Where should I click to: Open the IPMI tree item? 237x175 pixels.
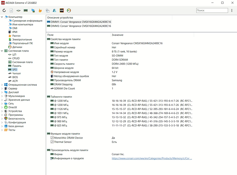pos(15,32)
